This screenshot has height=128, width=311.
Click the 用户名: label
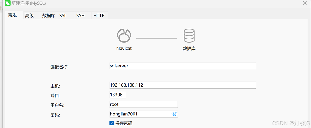pyautogui.click(x=57, y=105)
